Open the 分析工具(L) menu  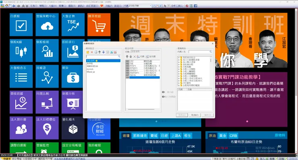tap(177, 6)
